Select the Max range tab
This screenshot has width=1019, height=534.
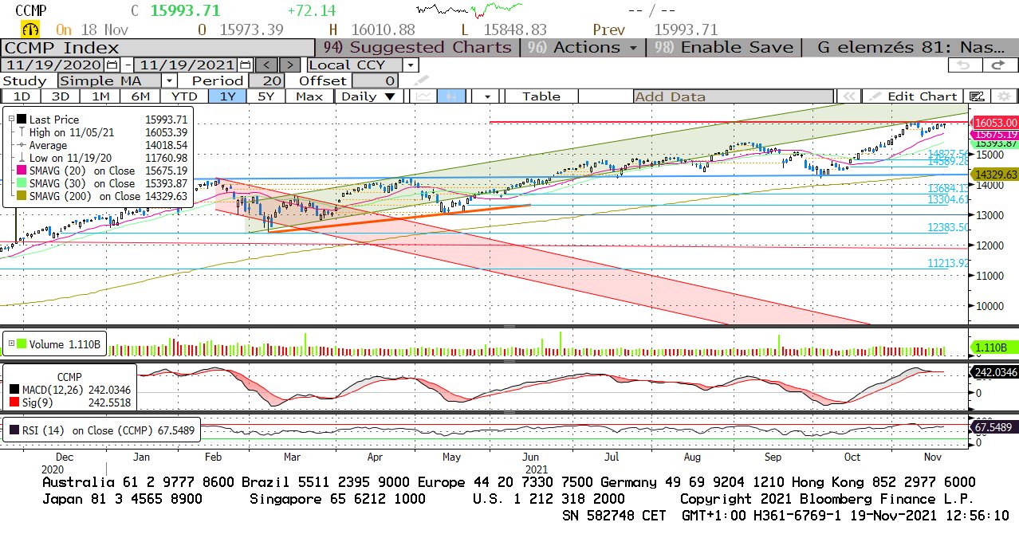[x=309, y=96]
